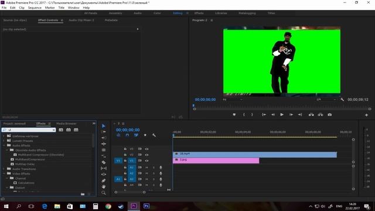Play the sequence in Program monitor
The height and width of the screenshot is (211, 375).
pyautogui.click(x=282, y=115)
